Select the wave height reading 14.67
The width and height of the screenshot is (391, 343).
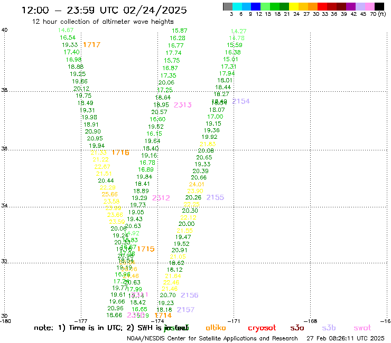[x=66, y=30]
